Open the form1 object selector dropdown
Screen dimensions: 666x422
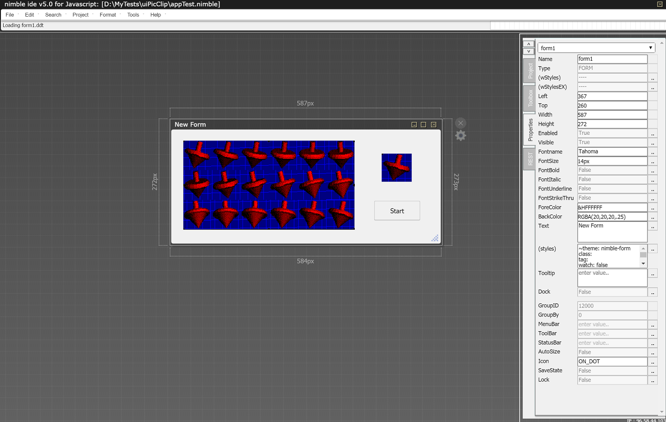(597, 48)
